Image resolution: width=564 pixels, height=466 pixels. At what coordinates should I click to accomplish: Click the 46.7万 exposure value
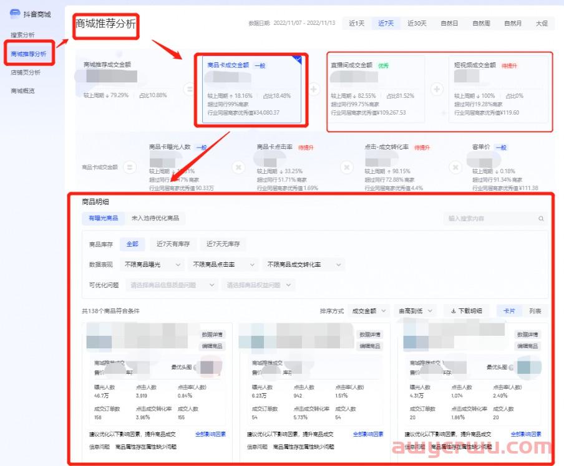coord(102,396)
